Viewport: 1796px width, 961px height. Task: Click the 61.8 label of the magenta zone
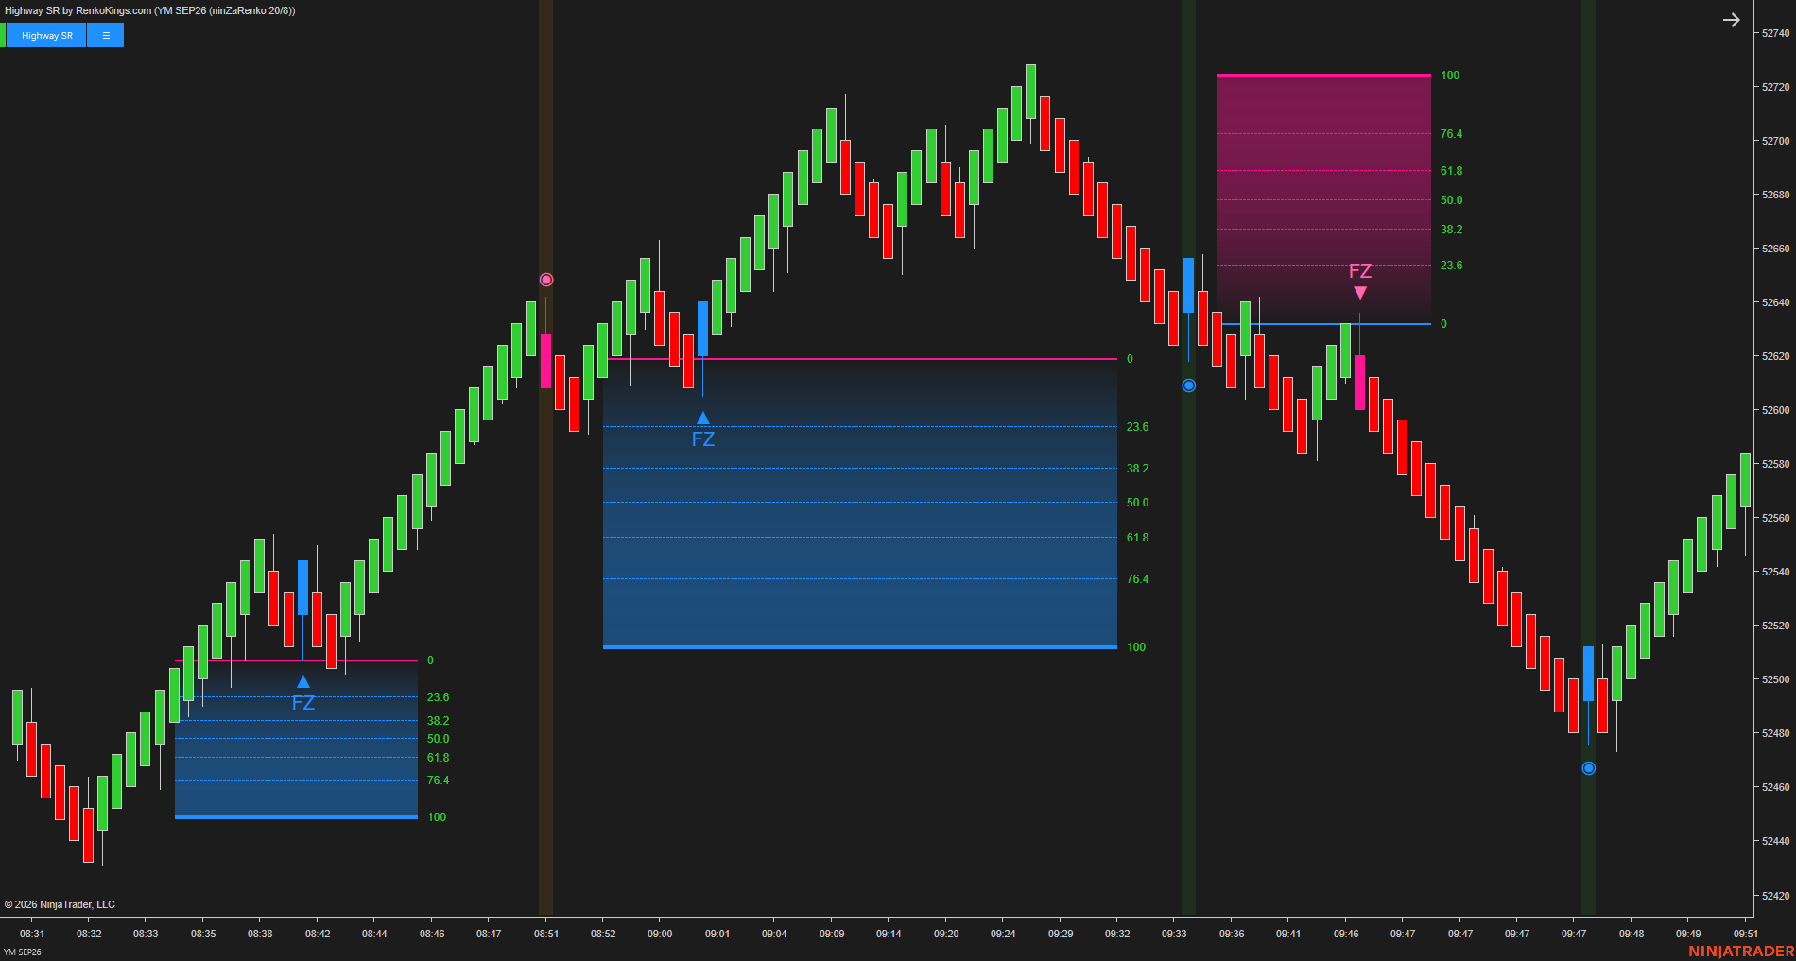pyautogui.click(x=1451, y=171)
